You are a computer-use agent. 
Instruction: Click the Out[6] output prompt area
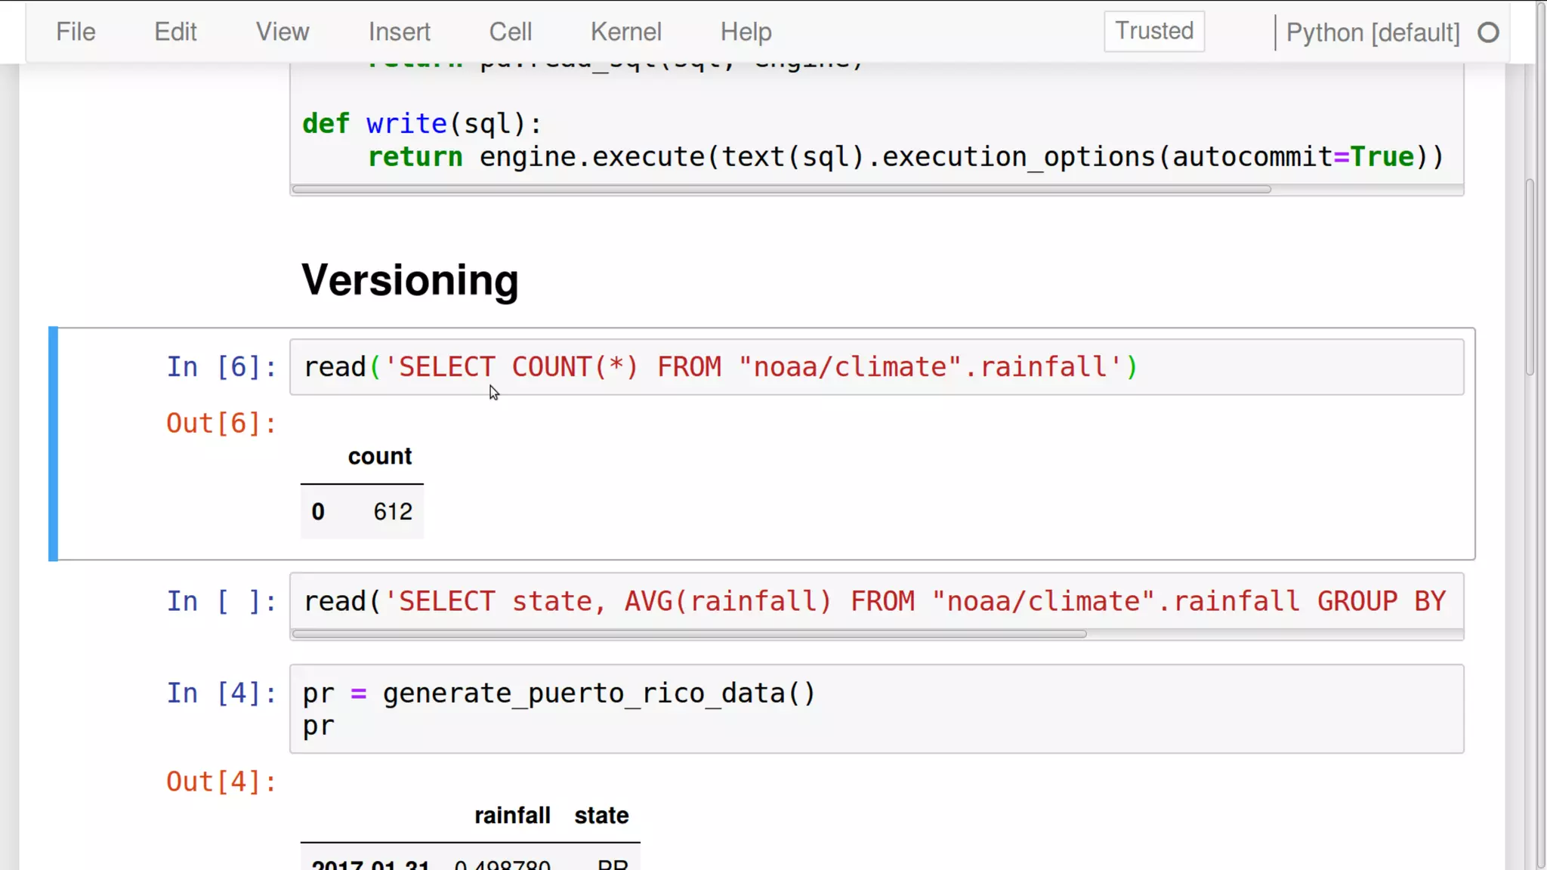[221, 424]
